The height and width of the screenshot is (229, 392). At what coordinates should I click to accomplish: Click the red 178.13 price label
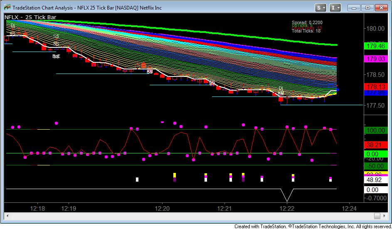pyautogui.click(x=376, y=87)
